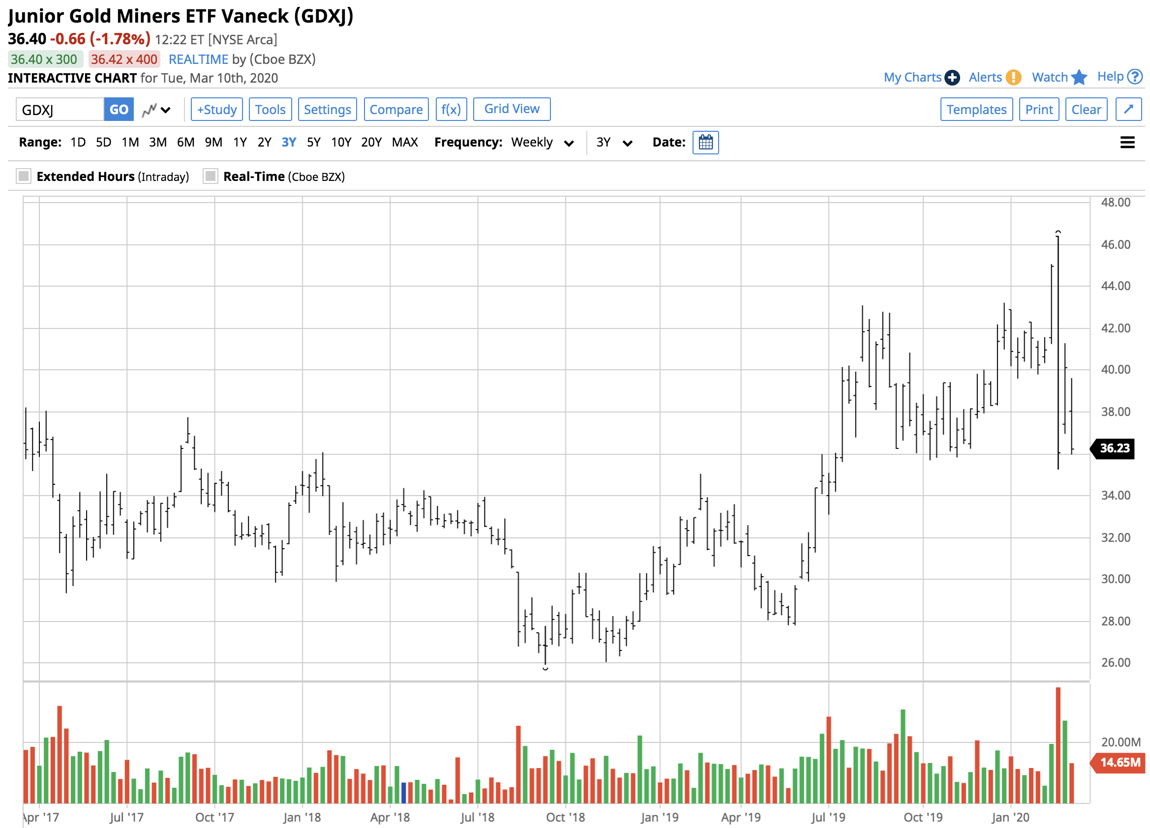Viewport: 1150px width, 828px height.
Task: Click the Alerts exclamation icon
Action: [x=1013, y=78]
